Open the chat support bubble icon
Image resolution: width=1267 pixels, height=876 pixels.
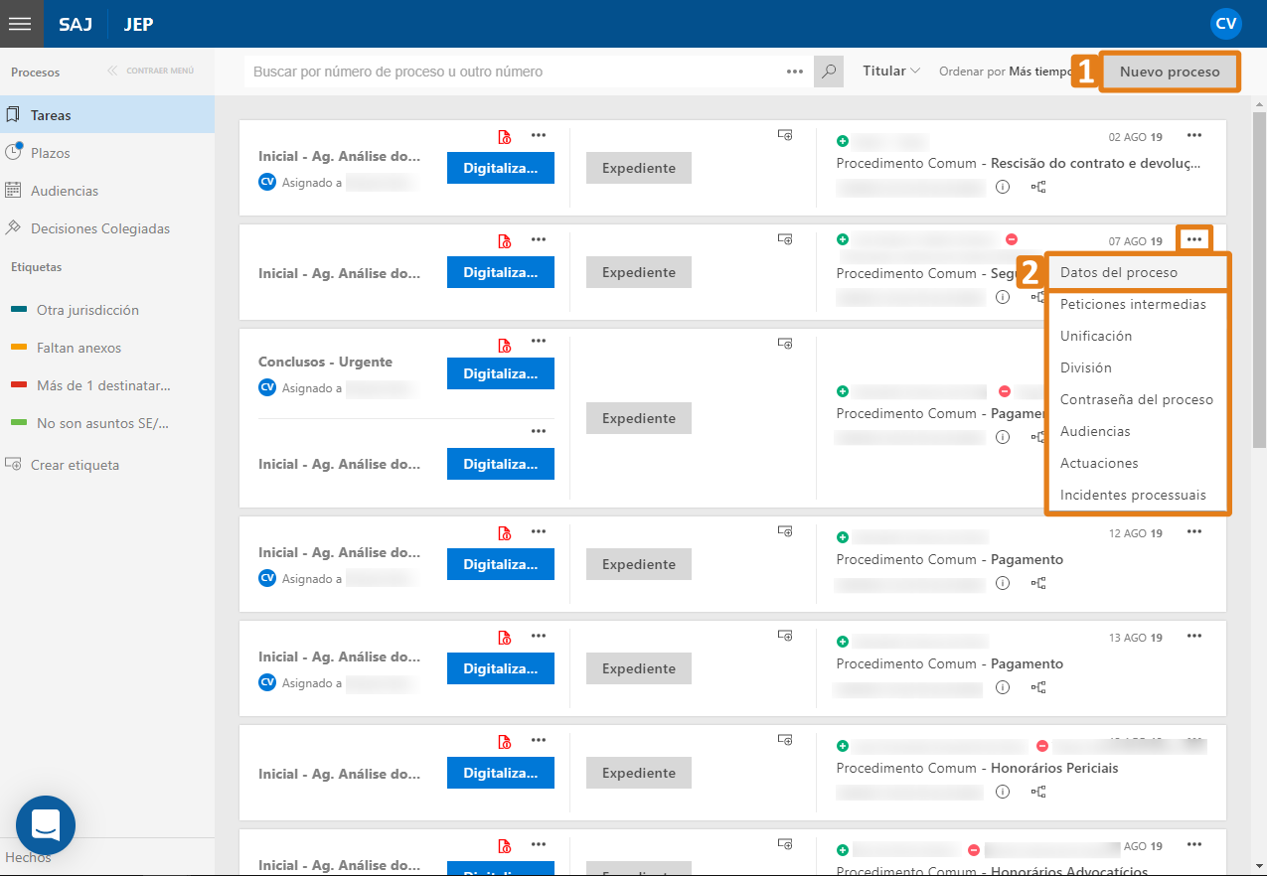coord(46,824)
